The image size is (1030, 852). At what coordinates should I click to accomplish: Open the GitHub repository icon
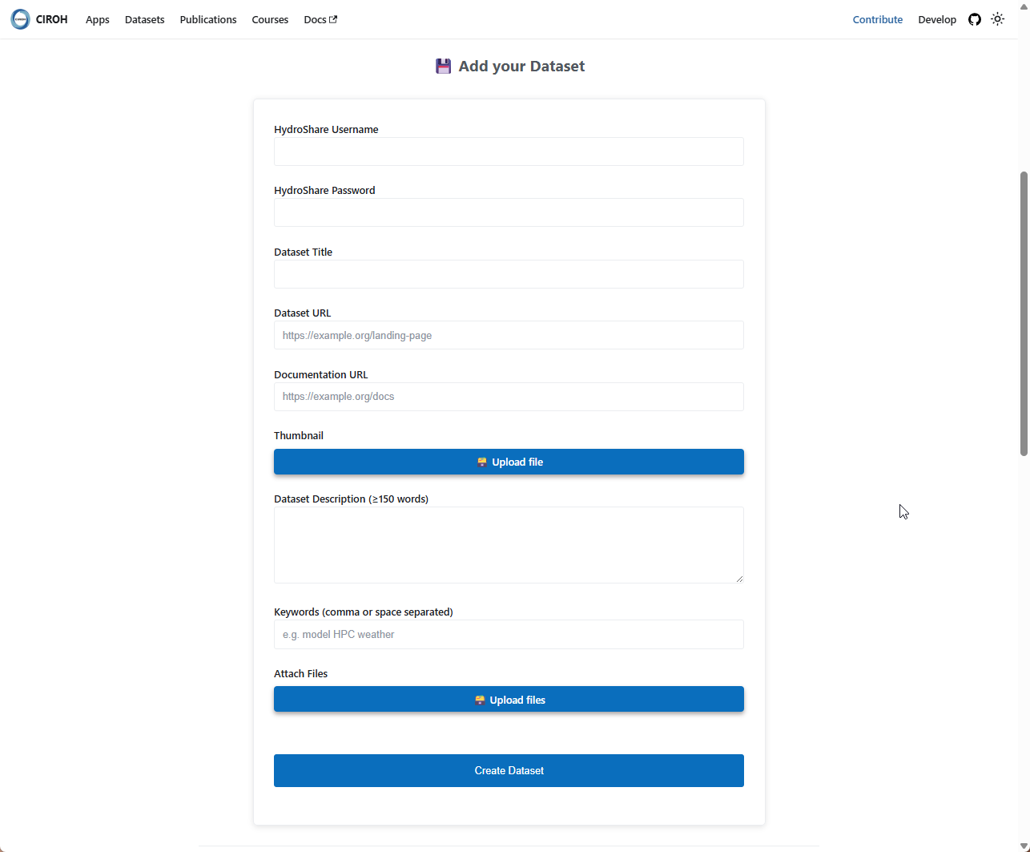click(x=975, y=19)
